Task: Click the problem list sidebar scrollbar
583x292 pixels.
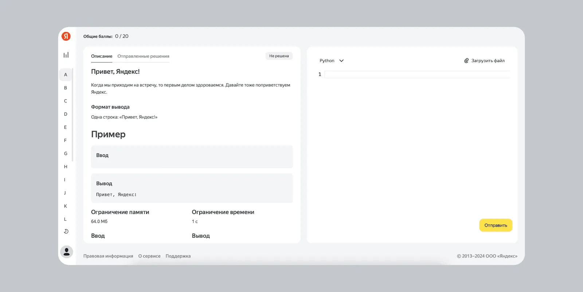Action: 73,114
